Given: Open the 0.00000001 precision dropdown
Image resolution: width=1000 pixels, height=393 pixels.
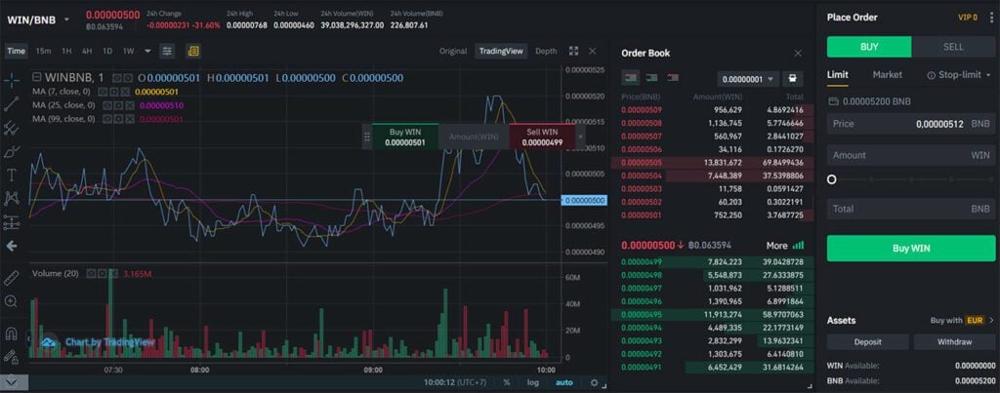Looking at the screenshot, I should tap(747, 79).
